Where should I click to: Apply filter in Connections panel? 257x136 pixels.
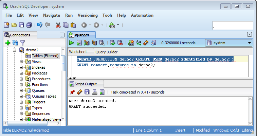(22, 43)
